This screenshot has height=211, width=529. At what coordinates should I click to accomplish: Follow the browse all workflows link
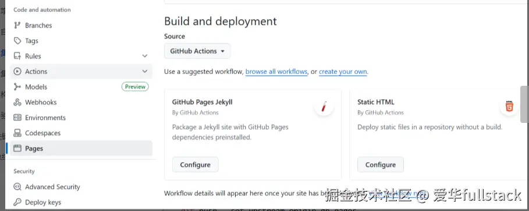[x=276, y=71]
